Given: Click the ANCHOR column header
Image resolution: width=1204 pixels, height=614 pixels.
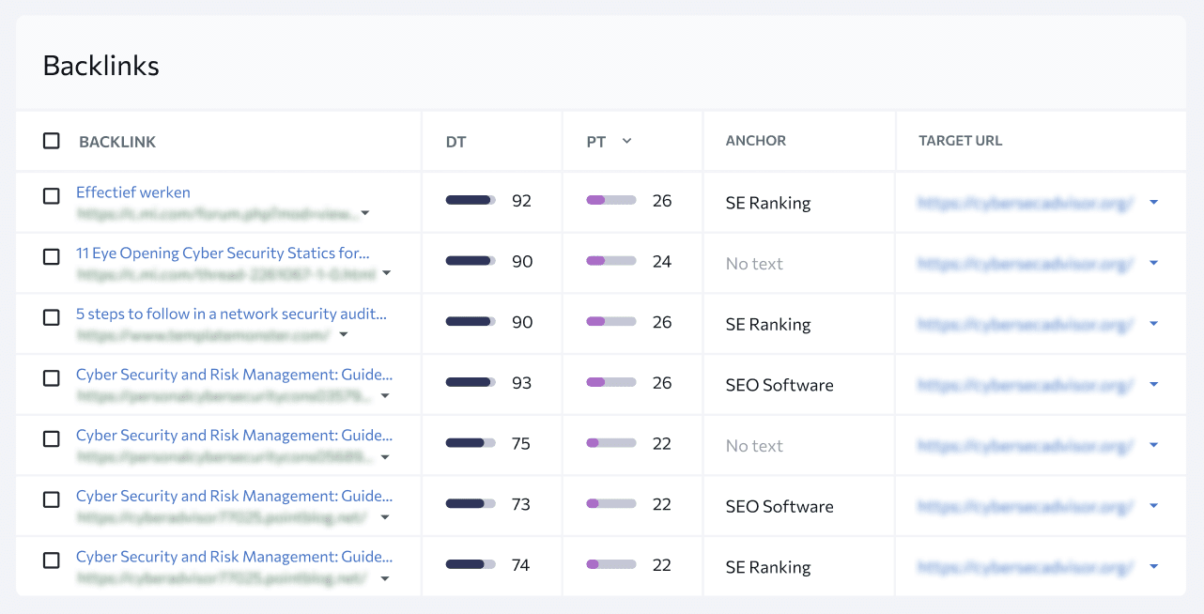Looking at the screenshot, I should tap(756, 141).
